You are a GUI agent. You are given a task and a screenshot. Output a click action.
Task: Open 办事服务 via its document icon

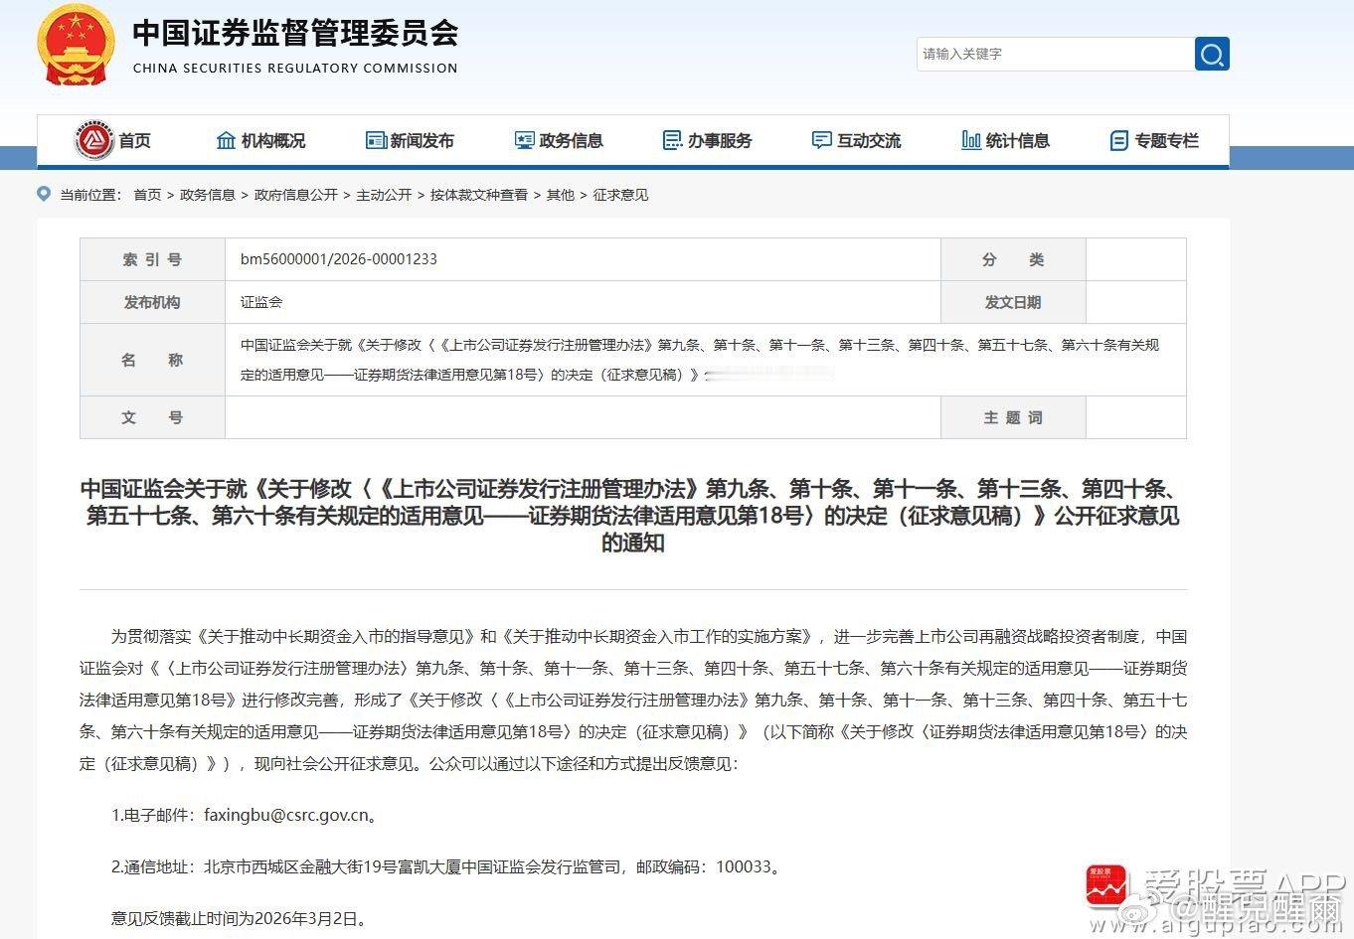tap(671, 140)
